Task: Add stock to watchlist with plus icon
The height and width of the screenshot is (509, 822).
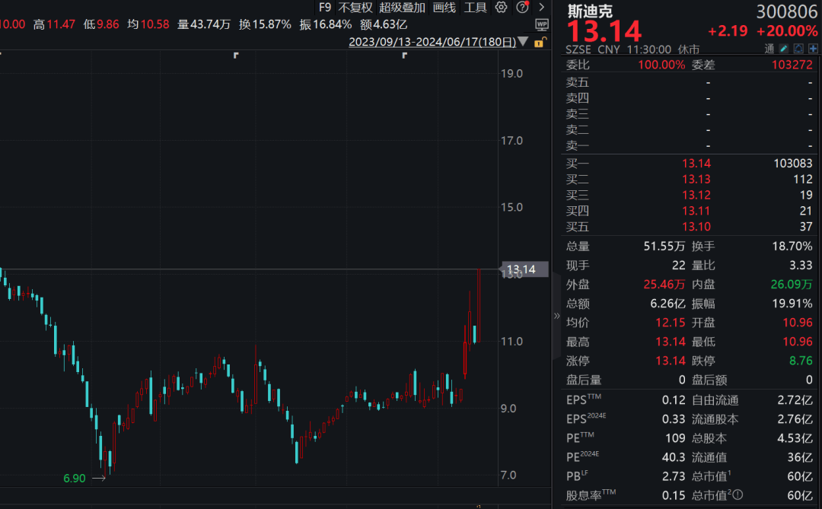Action: [812, 49]
